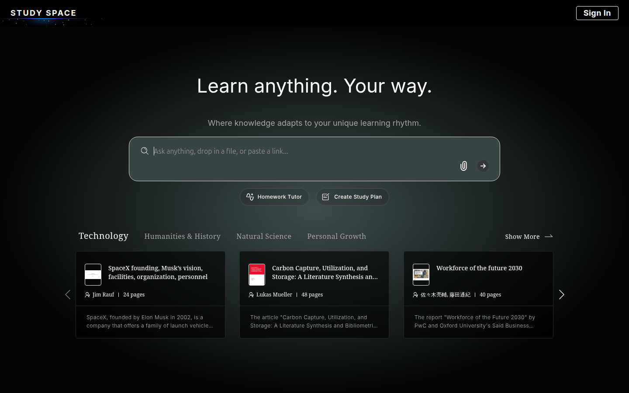This screenshot has width=629, height=393.
Task: Switch to Natural Science tab
Action: [x=264, y=236]
